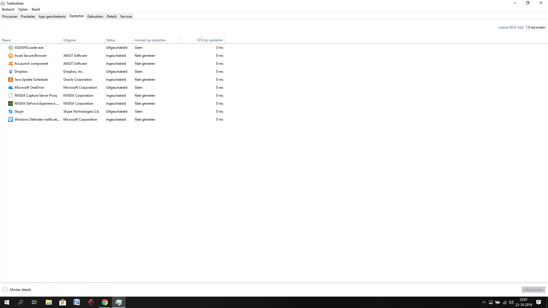This screenshot has width=548, height=308.
Task: Open the Opties menu
Action: click(23, 9)
